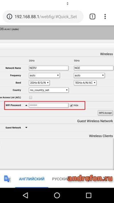114x203 pixels.
Task: Tap the site info icon in address bar
Action: [x=9, y=17]
